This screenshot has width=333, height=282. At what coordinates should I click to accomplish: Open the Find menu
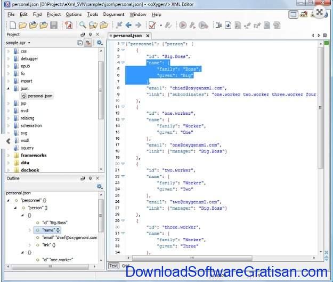click(x=37, y=14)
